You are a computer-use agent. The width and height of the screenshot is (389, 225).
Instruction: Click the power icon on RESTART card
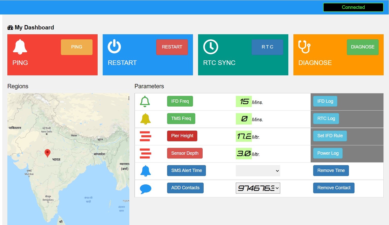pos(114,46)
